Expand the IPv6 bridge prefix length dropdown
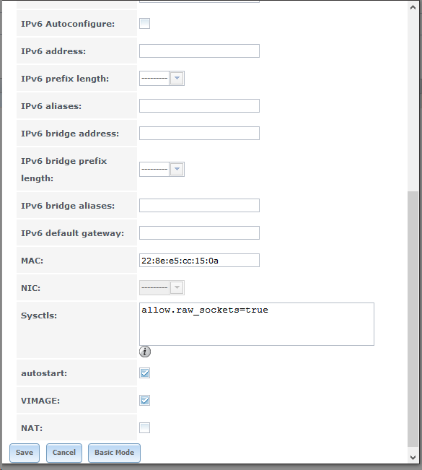 tap(162, 169)
